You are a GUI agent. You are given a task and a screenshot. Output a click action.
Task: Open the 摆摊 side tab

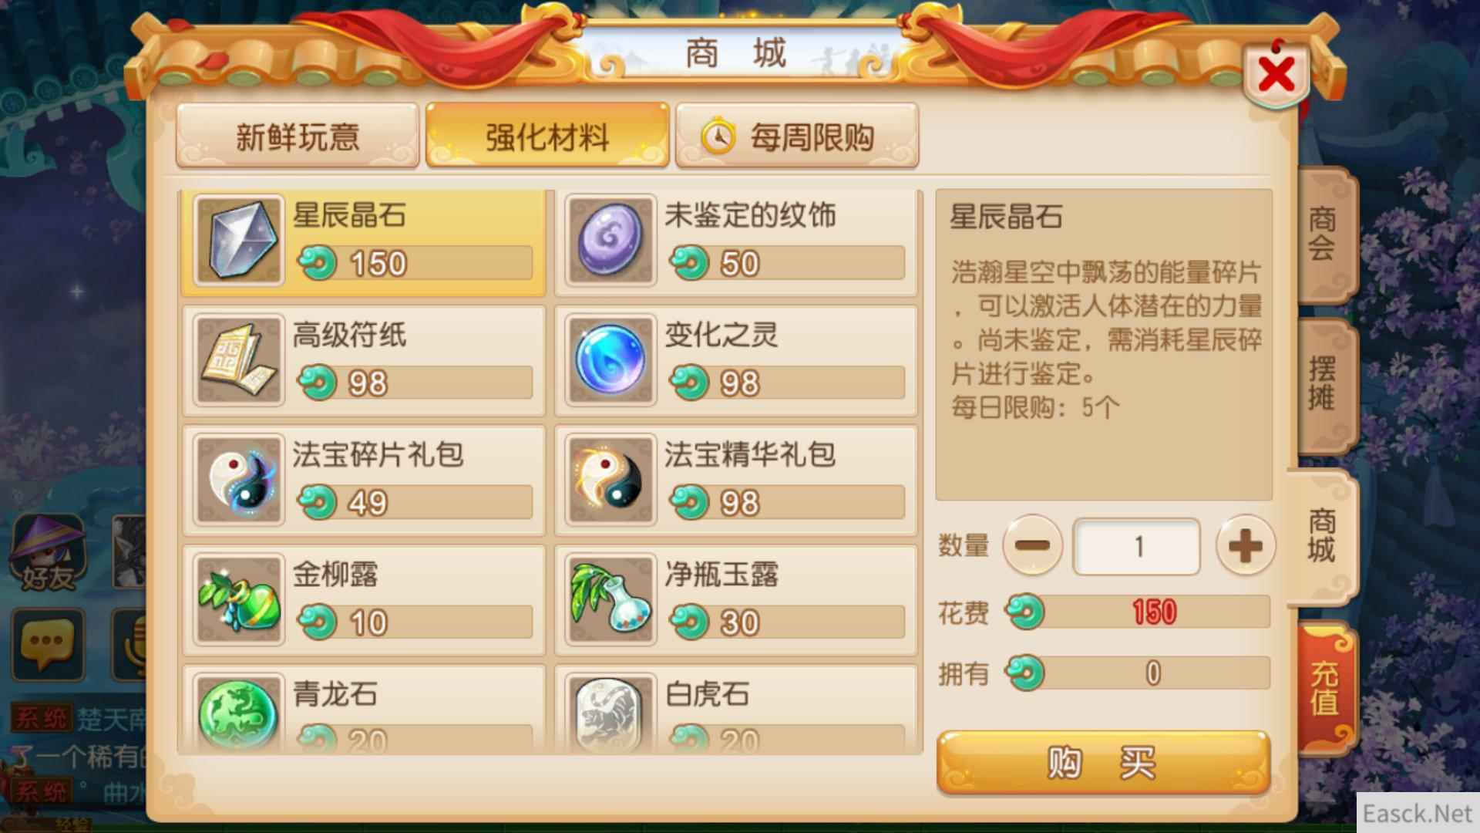pyautogui.click(x=1324, y=384)
